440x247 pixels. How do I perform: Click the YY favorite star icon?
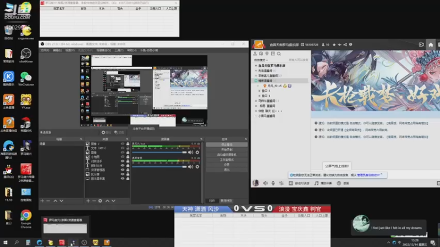334,44
